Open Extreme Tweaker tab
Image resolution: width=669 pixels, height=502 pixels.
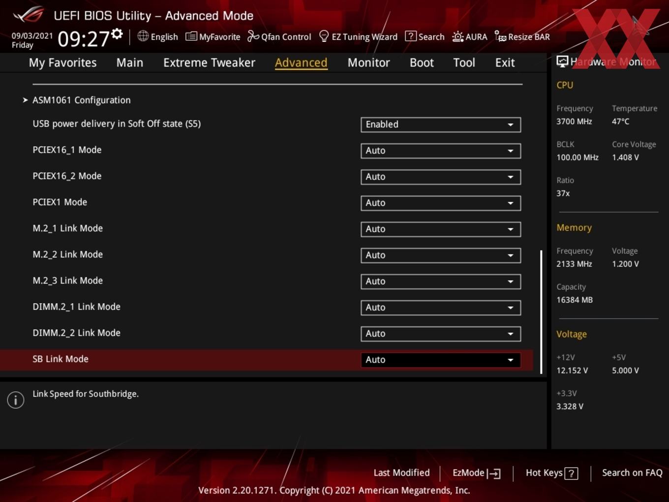209,63
